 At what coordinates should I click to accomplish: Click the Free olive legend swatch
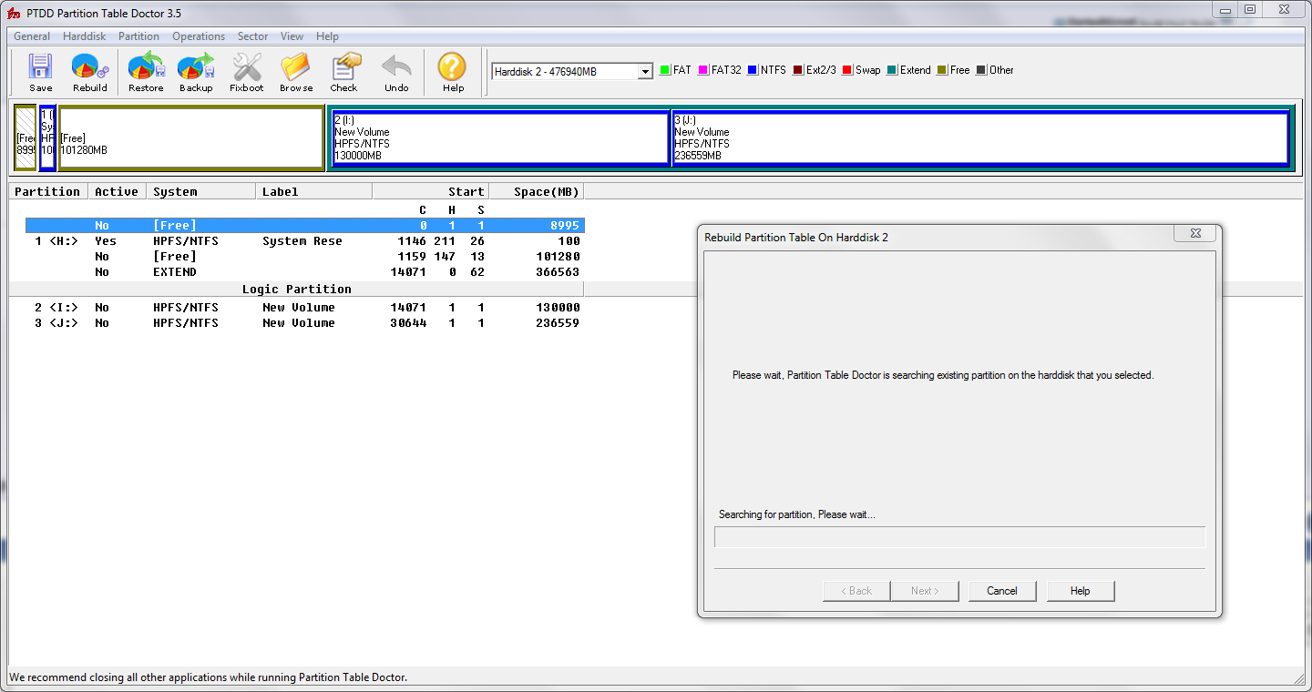[942, 70]
